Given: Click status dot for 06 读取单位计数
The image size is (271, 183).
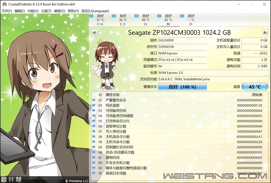Looking at the screenshot, I should (94, 126).
